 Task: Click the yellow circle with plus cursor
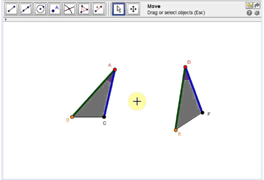click(137, 101)
